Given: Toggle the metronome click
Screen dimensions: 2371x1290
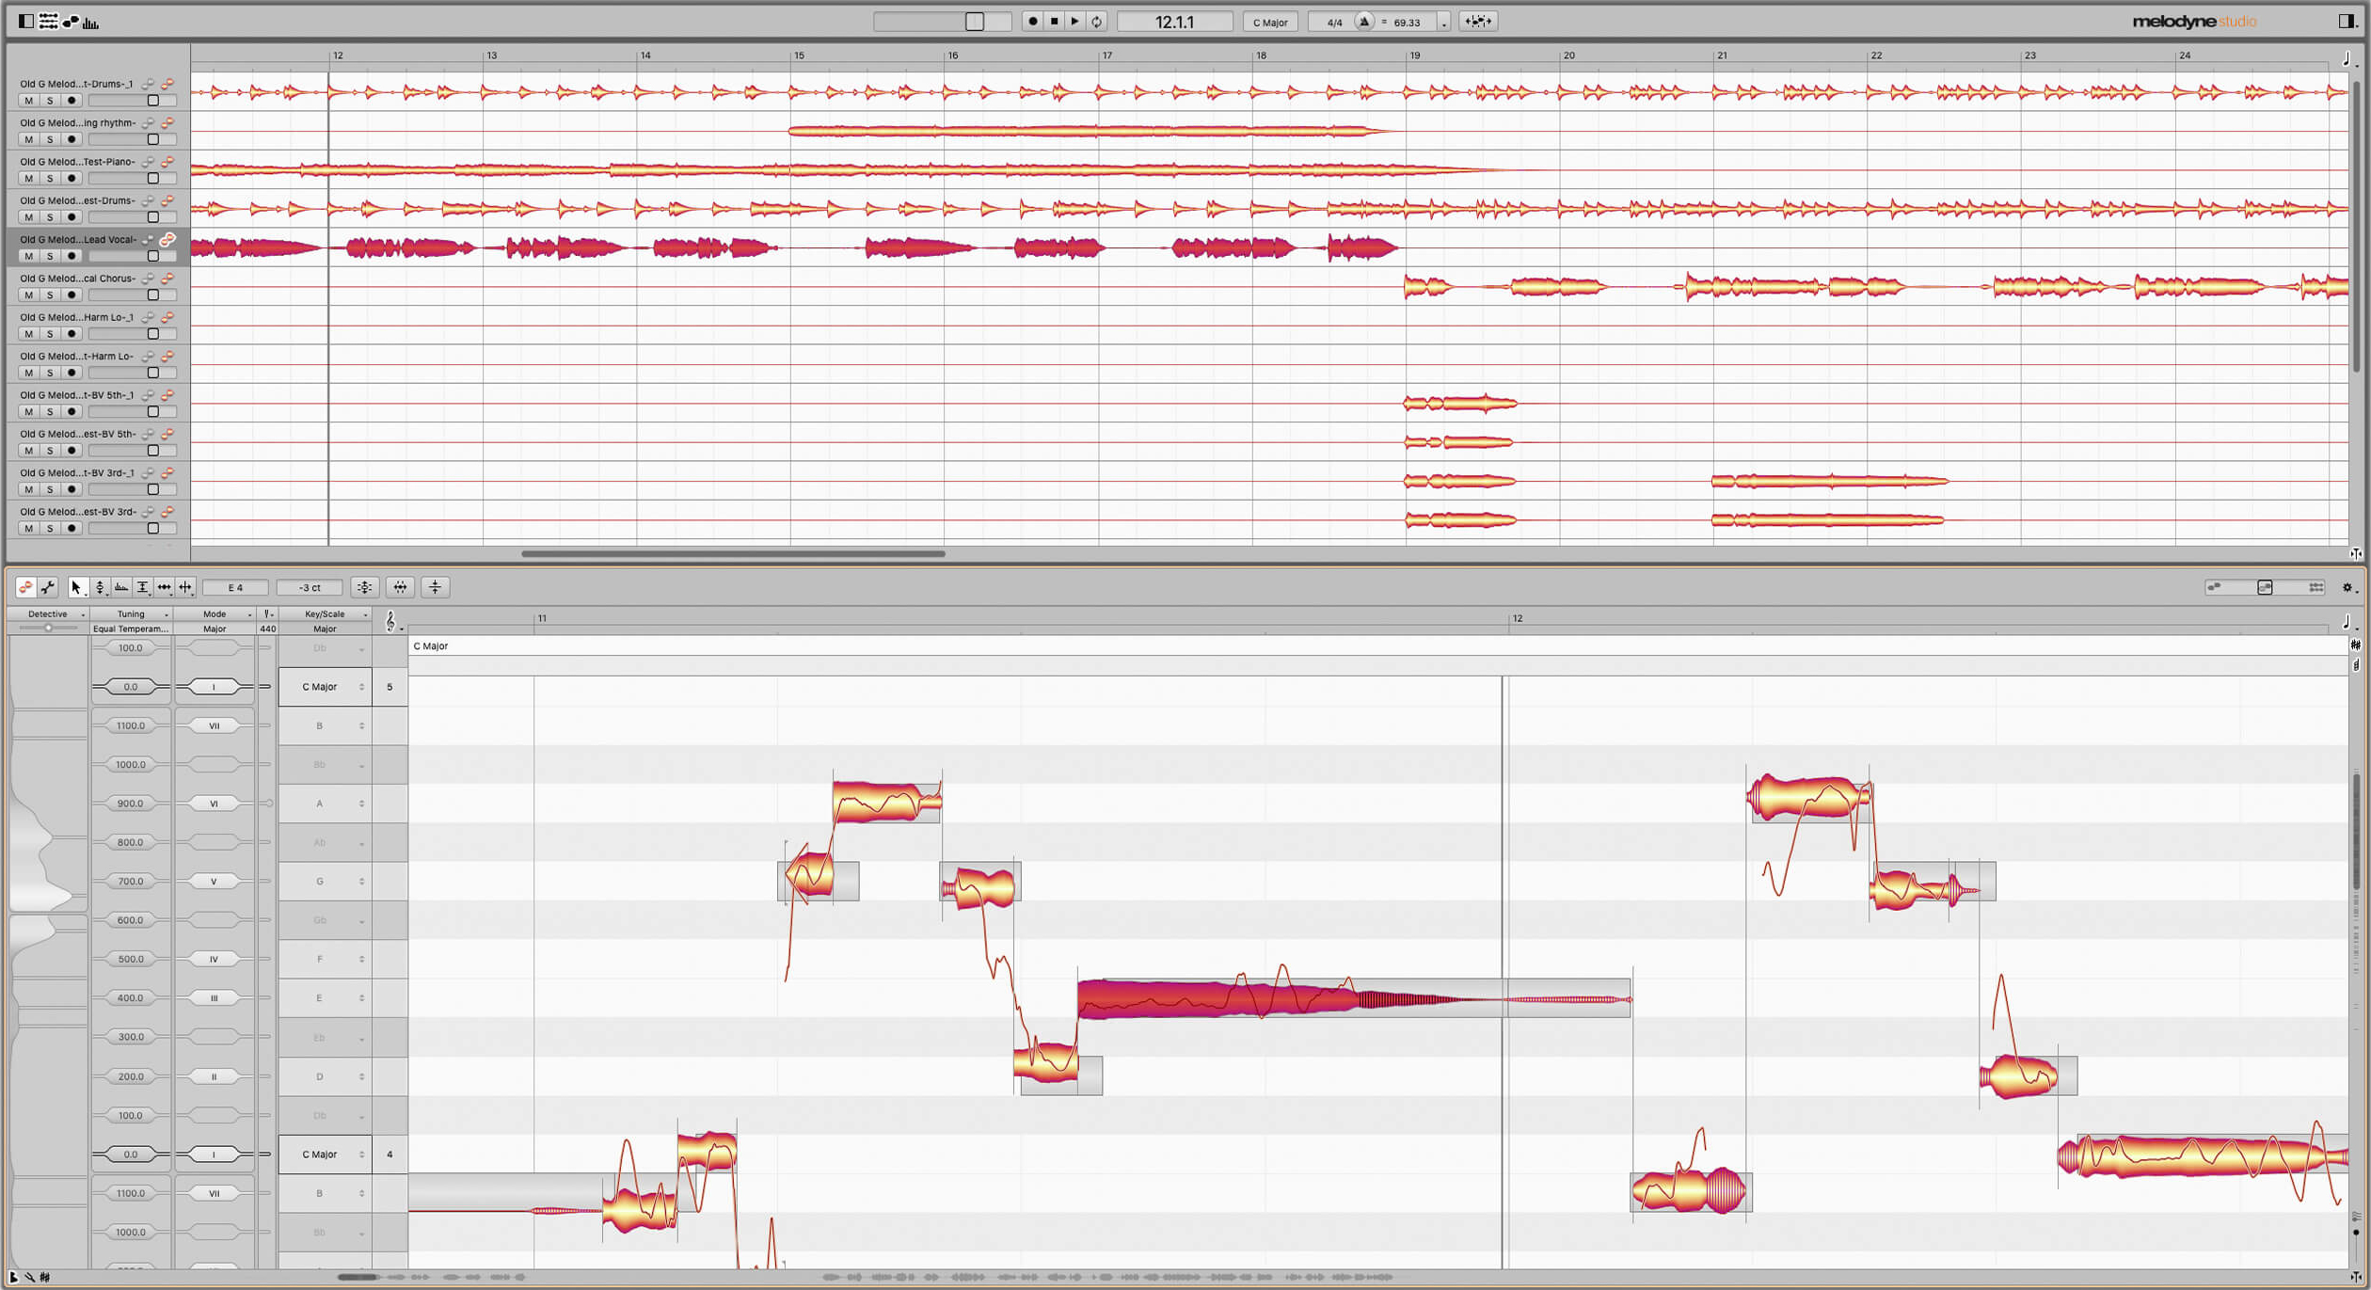Looking at the screenshot, I should point(1363,22).
